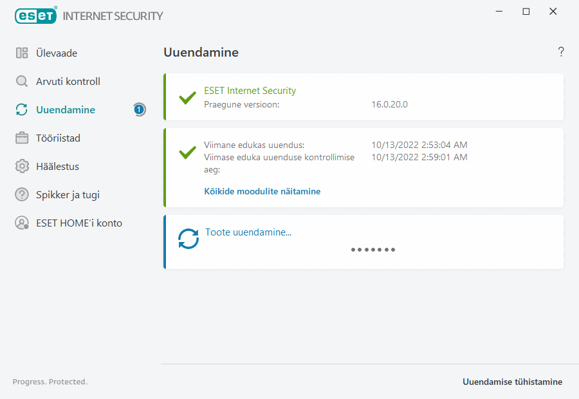The width and height of the screenshot is (579, 399).
Task: Go to Arvuti kontroll section
Action: [x=68, y=82]
